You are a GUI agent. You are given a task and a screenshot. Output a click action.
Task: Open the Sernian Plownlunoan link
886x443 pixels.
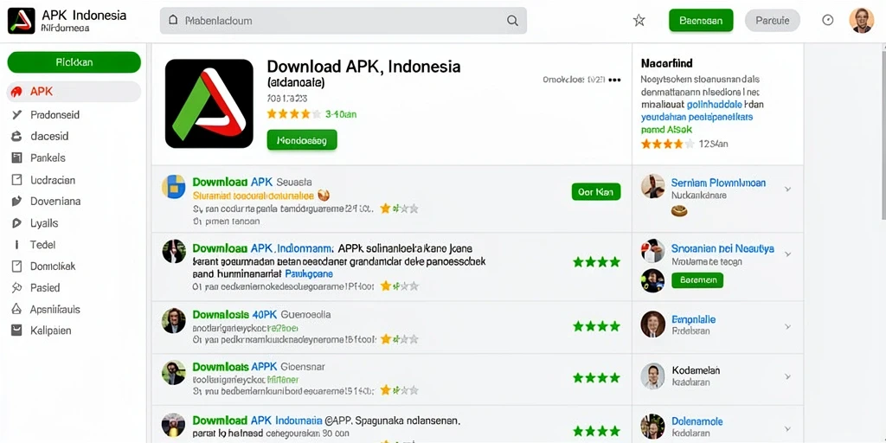(x=718, y=183)
